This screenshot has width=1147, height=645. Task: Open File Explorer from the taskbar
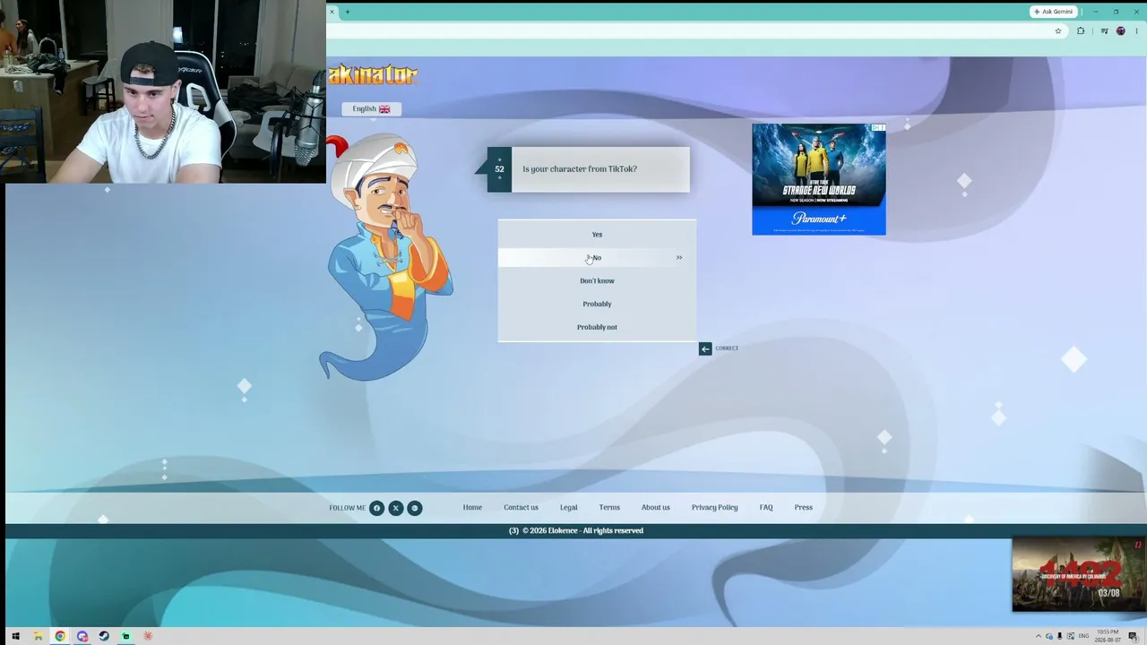38,636
